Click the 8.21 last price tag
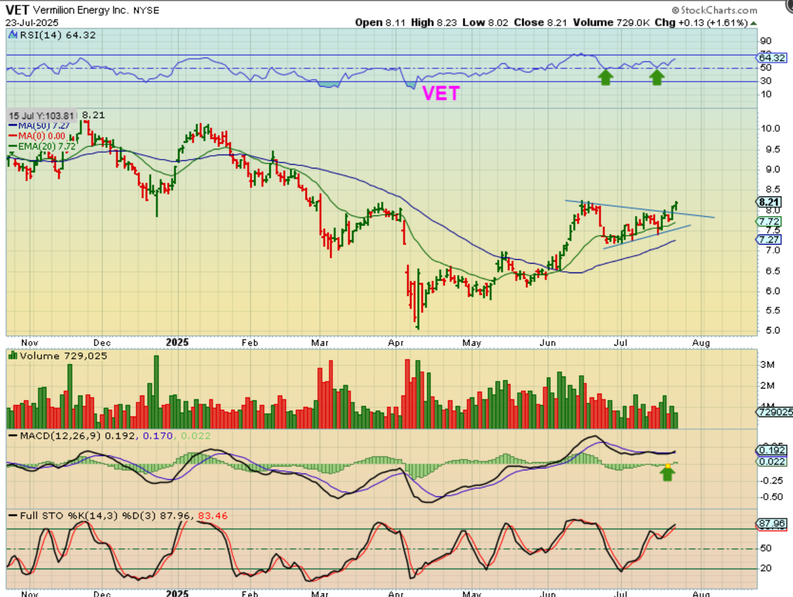 tap(770, 202)
